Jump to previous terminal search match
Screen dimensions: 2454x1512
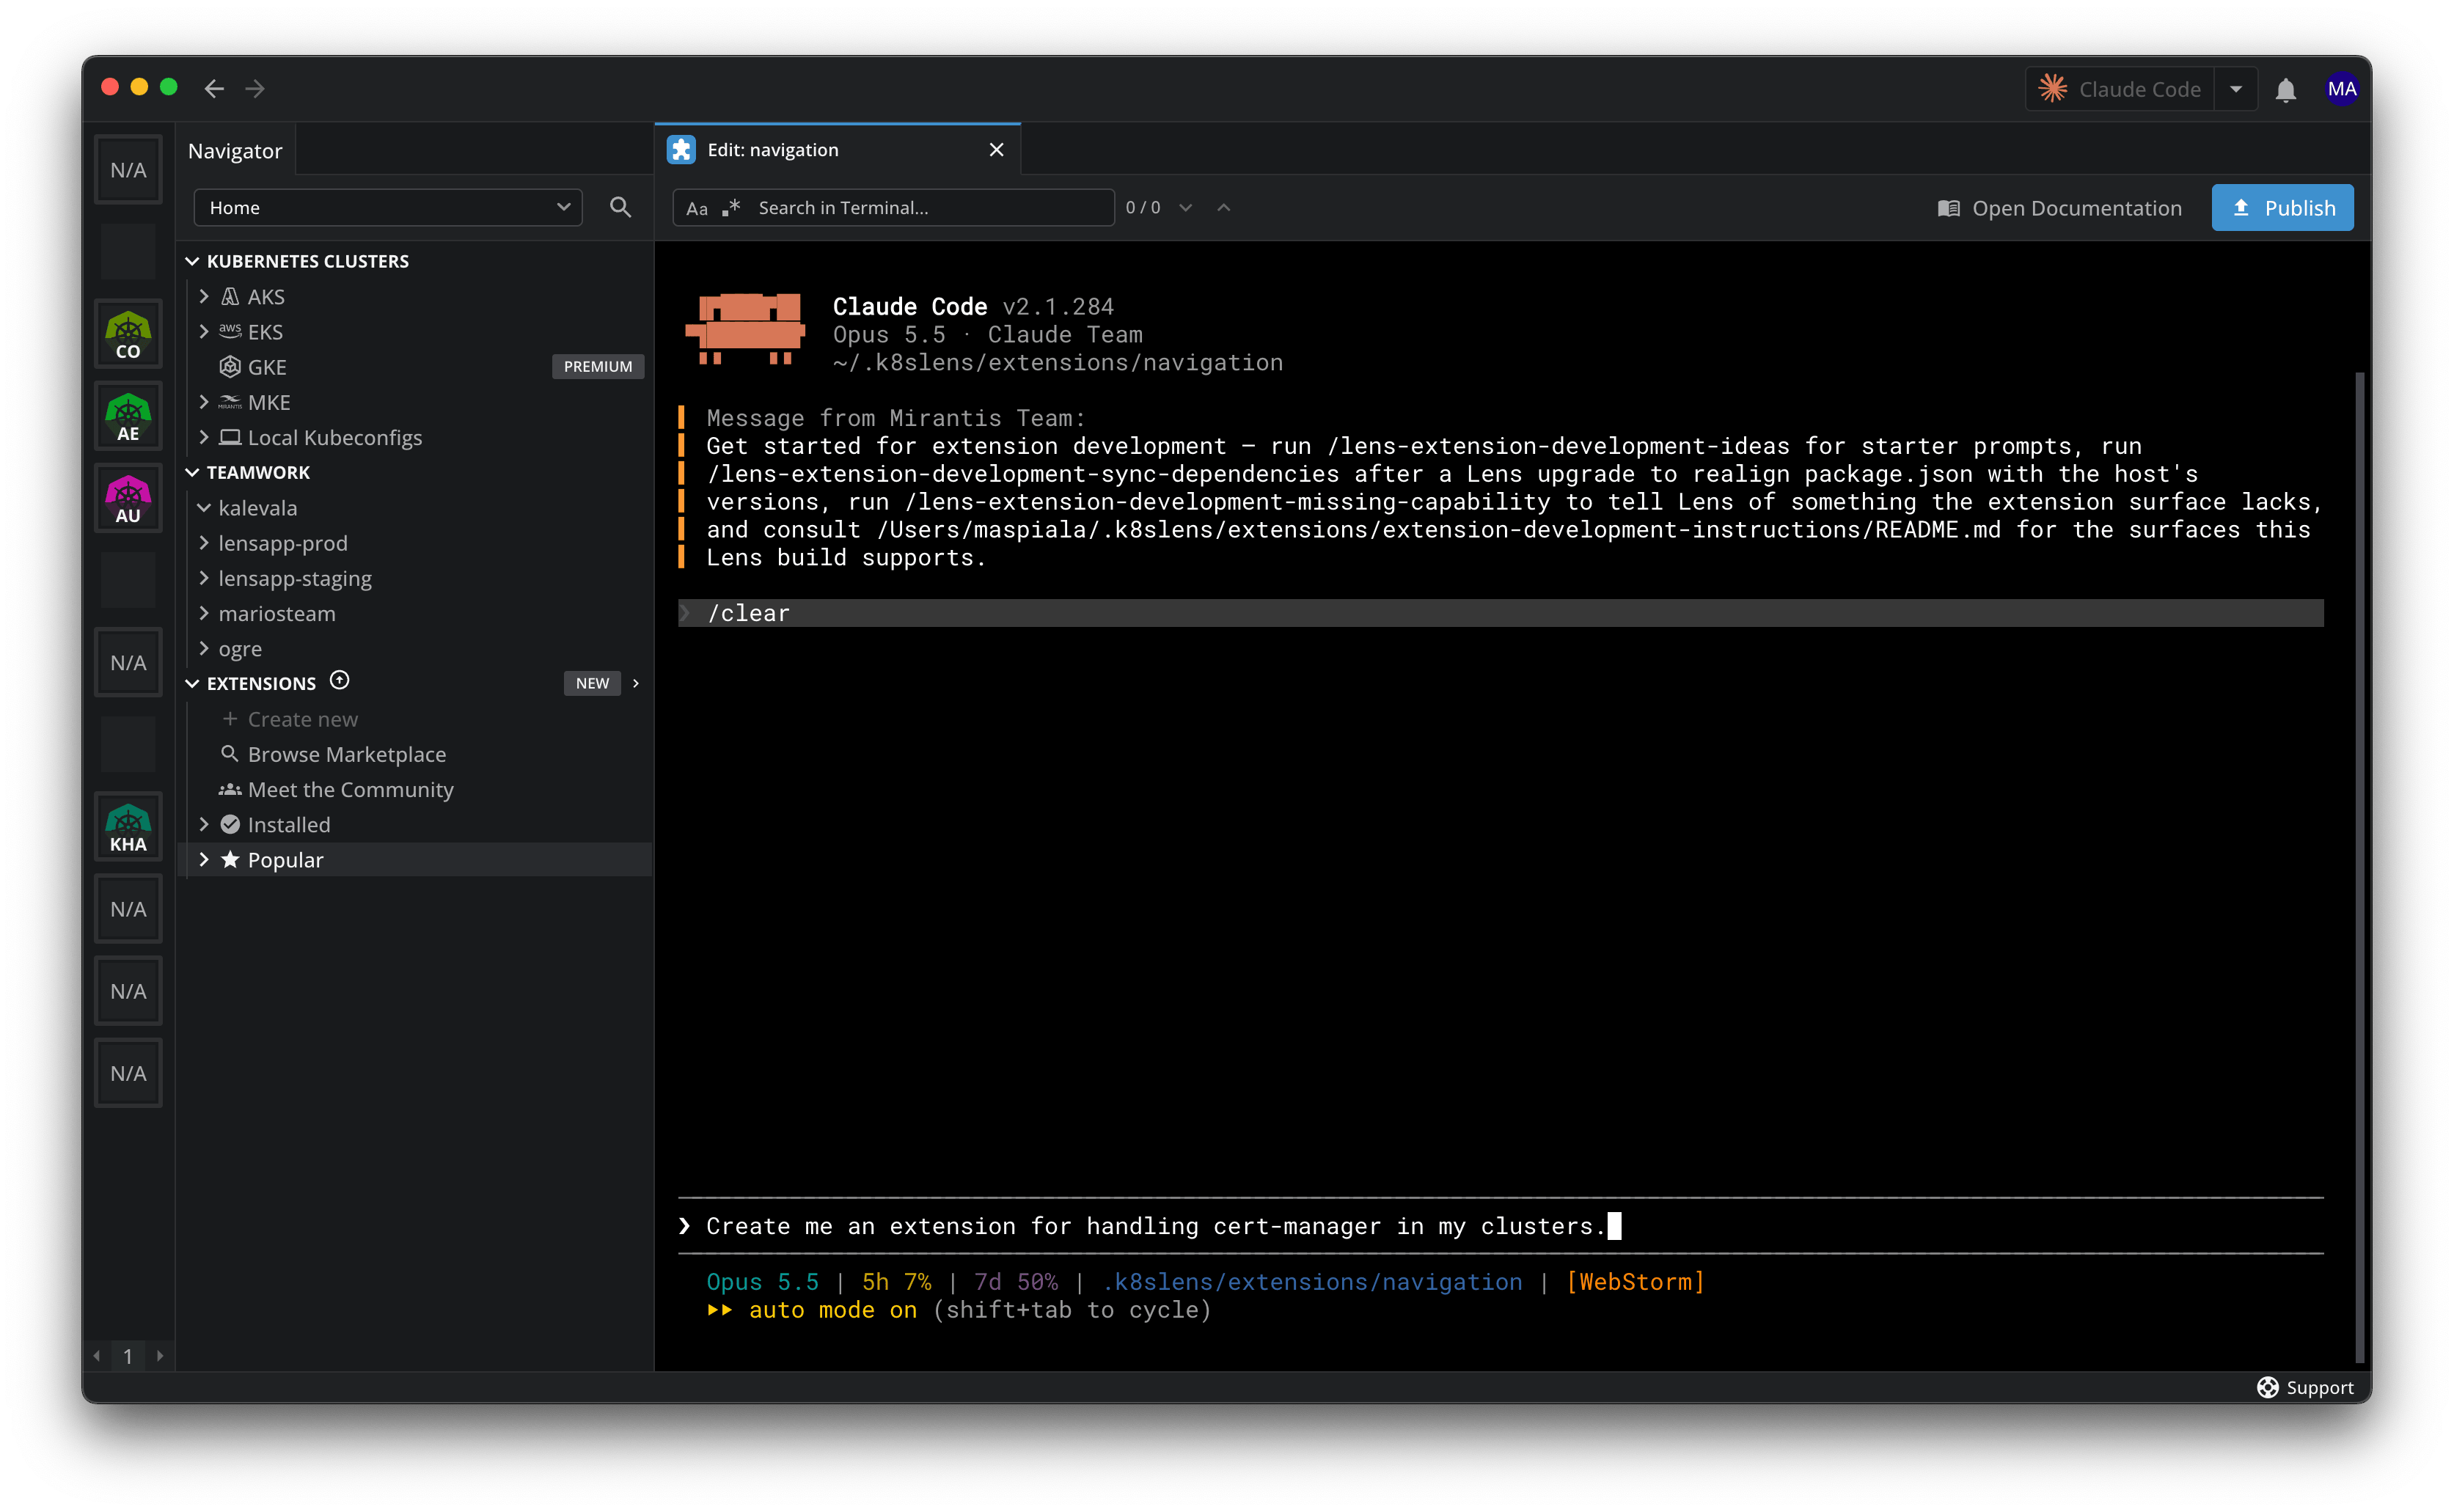coord(1224,208)
